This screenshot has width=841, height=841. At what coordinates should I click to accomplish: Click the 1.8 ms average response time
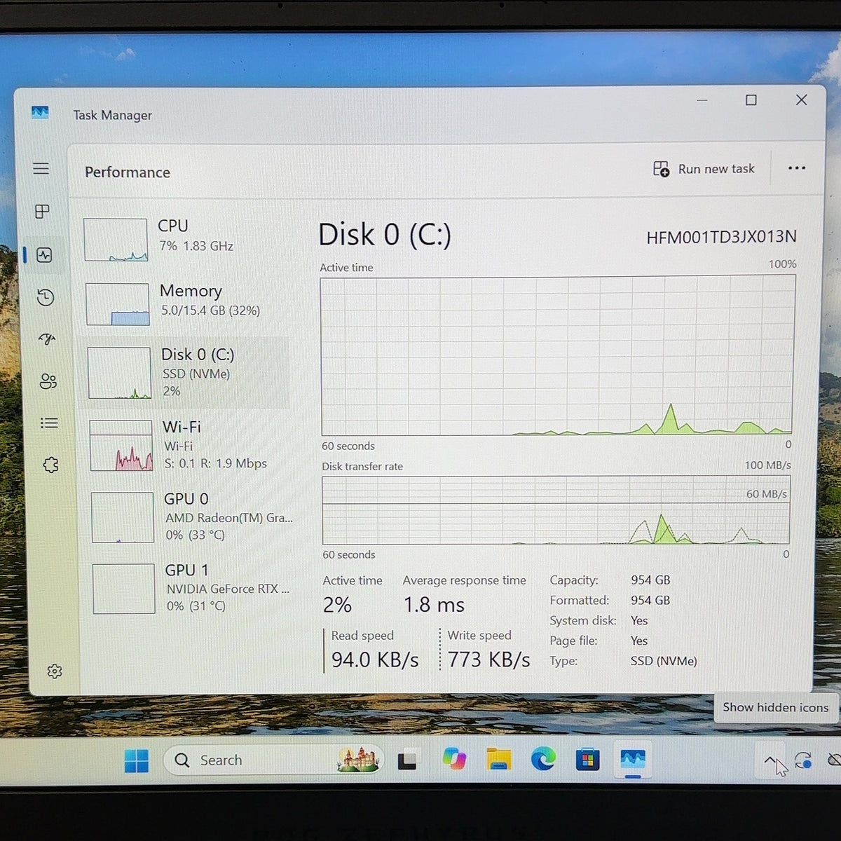pyautogui.click(x=434, y=605)
